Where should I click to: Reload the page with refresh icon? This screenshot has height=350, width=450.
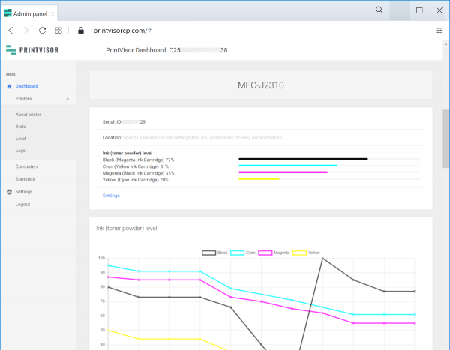point(43,31)
